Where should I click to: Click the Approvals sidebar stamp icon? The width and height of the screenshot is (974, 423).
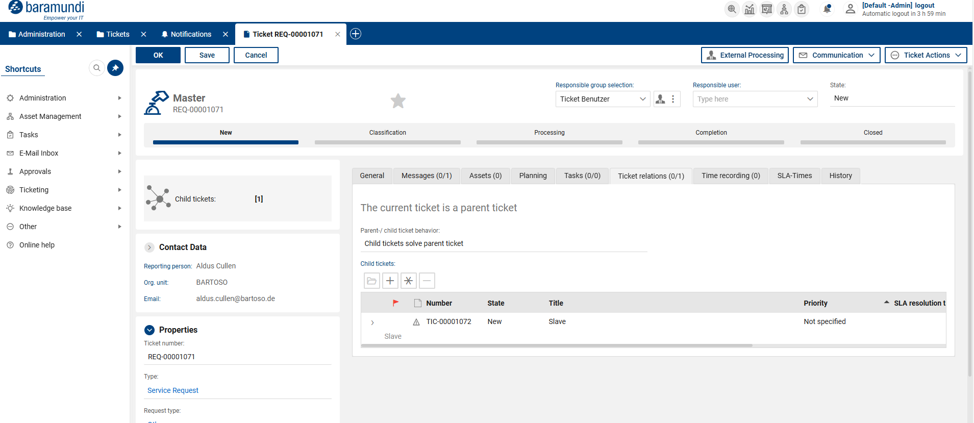pos(10,171)
